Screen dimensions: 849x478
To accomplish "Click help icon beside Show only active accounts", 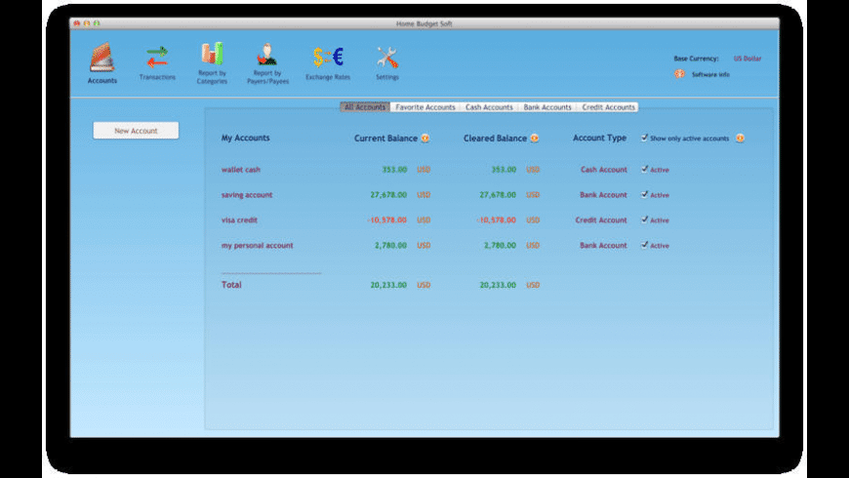I will click(740, 139).
